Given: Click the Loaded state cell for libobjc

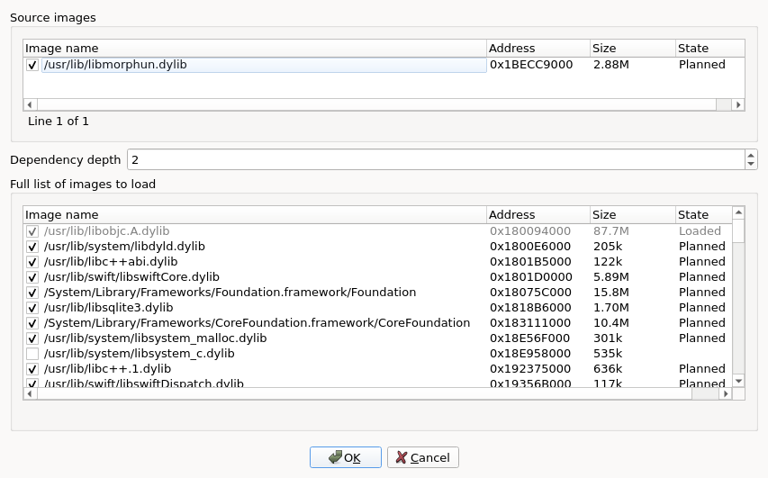Looking at the screenshot, I should tap(700, 230).
